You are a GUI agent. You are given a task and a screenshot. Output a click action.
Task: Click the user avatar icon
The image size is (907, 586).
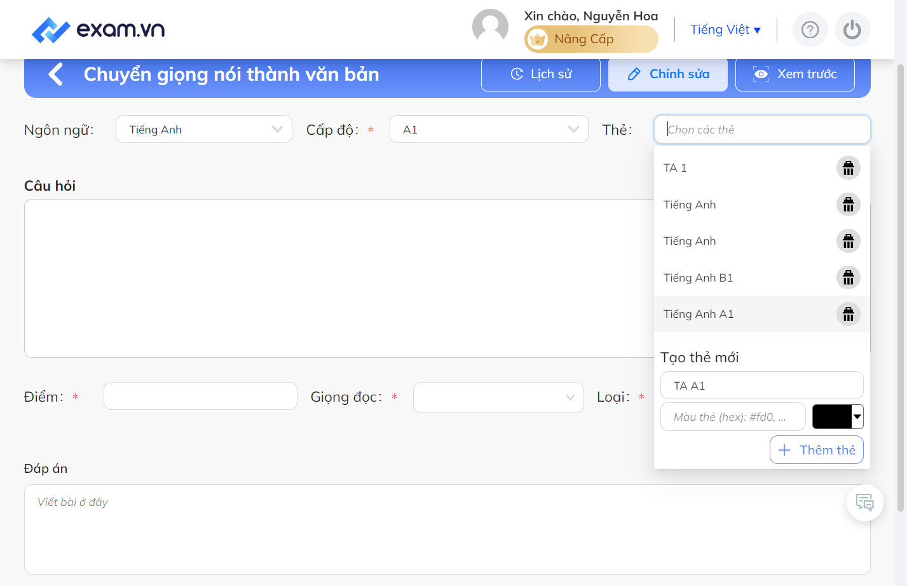490,27
